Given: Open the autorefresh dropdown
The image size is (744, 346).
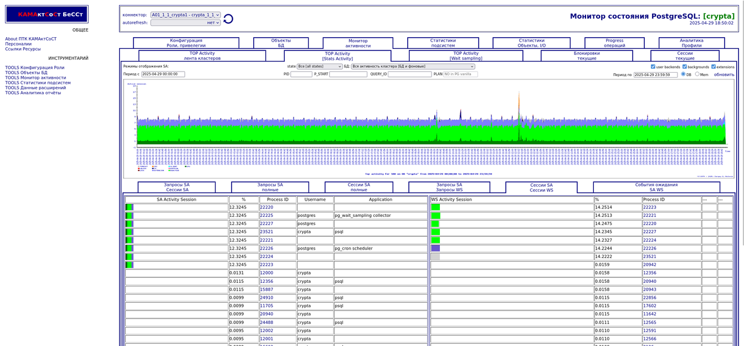Looking at the screenshot, I should click(185, 23).
